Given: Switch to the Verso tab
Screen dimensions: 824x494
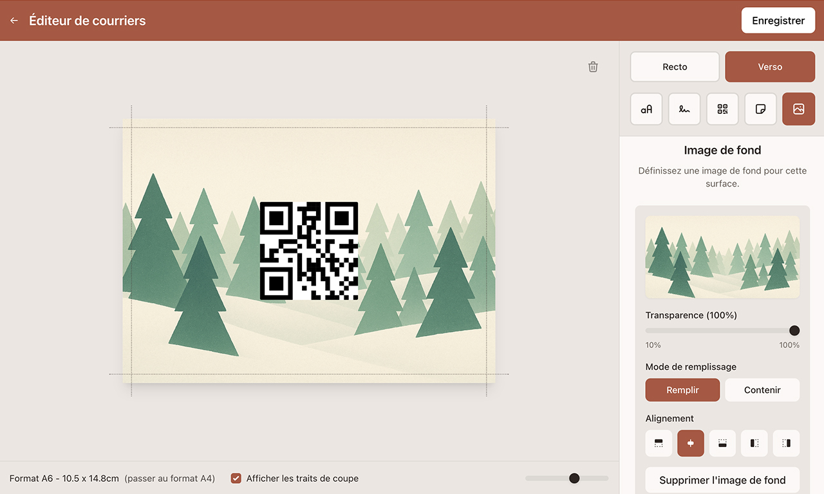Looking at the screenshot, I should [770, 67].
